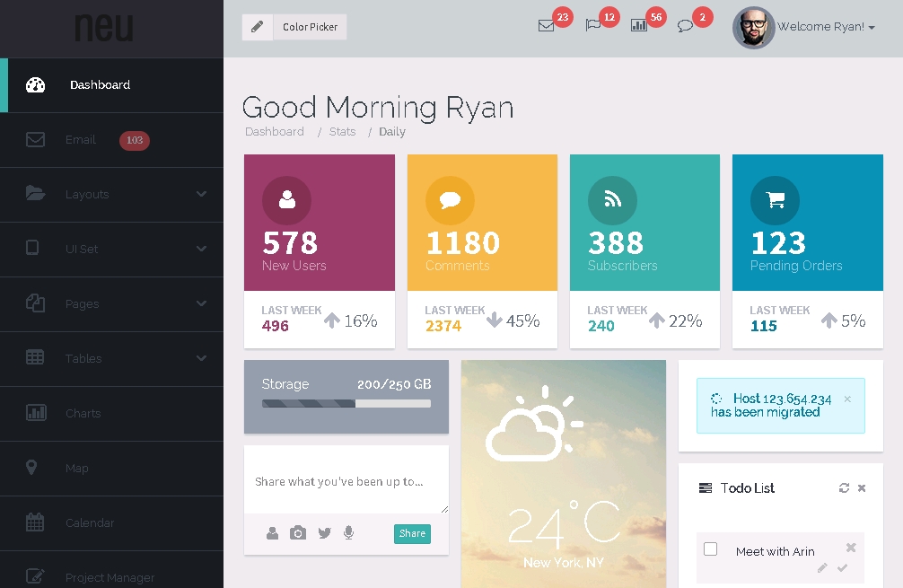Check the Meet with Arin checkbox
The height and width of the screenshot is (588, 903).
click(710, 549)
